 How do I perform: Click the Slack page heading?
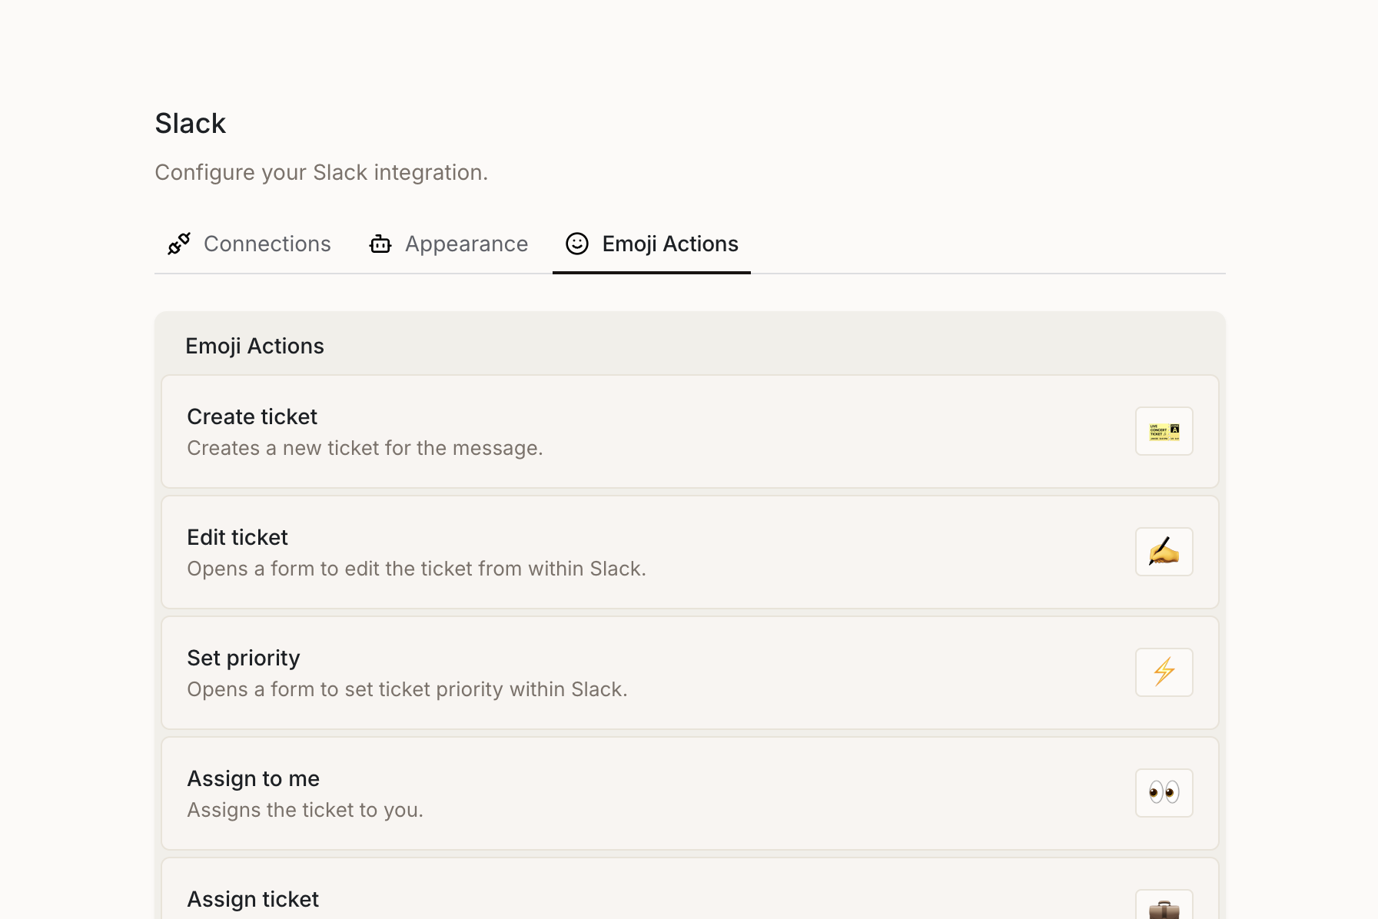tap(191, 123)
